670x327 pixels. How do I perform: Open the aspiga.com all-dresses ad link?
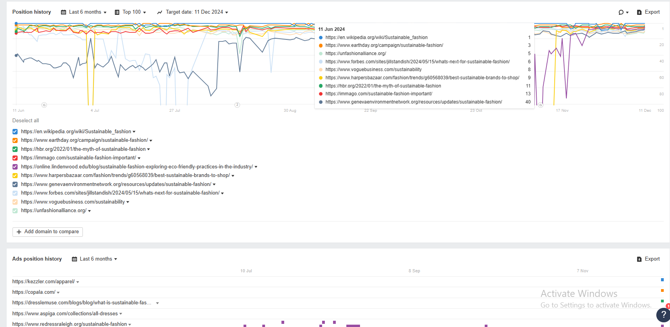pos(65,314)
